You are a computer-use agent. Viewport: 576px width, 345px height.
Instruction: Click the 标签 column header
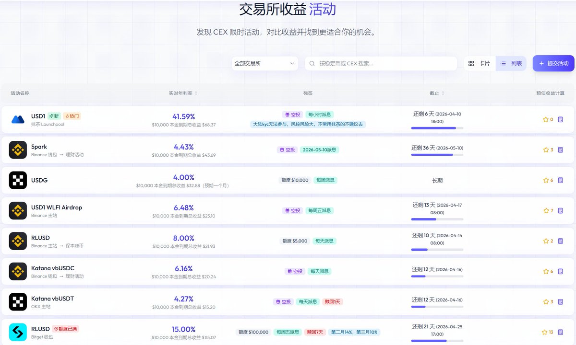308,93
